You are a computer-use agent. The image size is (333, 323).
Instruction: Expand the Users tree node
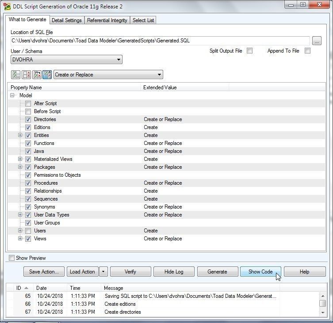point(20,231)
